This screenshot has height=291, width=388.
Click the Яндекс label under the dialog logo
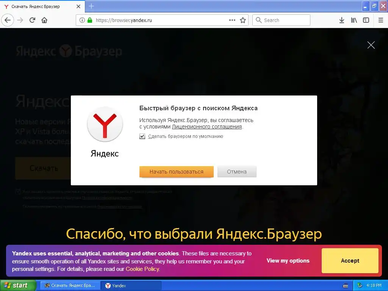[105, 153]
